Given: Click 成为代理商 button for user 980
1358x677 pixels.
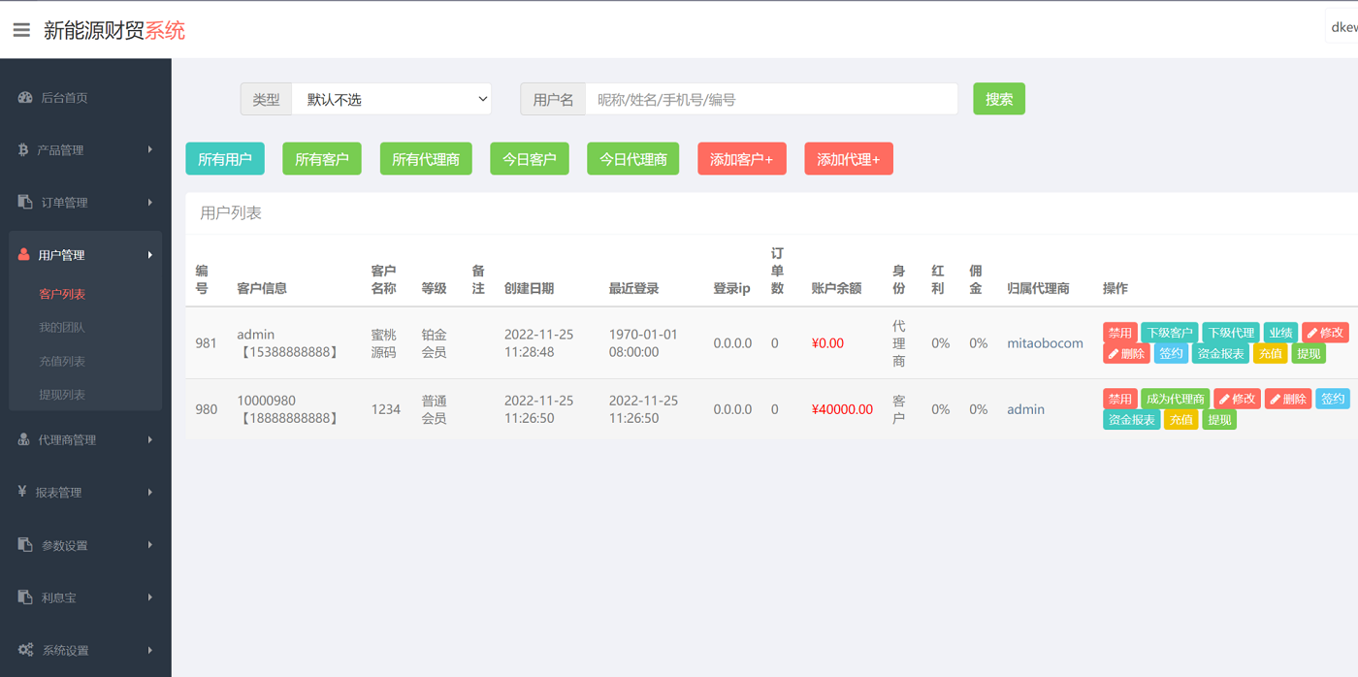Looking at the screenshot, I should click(1175, 399).
